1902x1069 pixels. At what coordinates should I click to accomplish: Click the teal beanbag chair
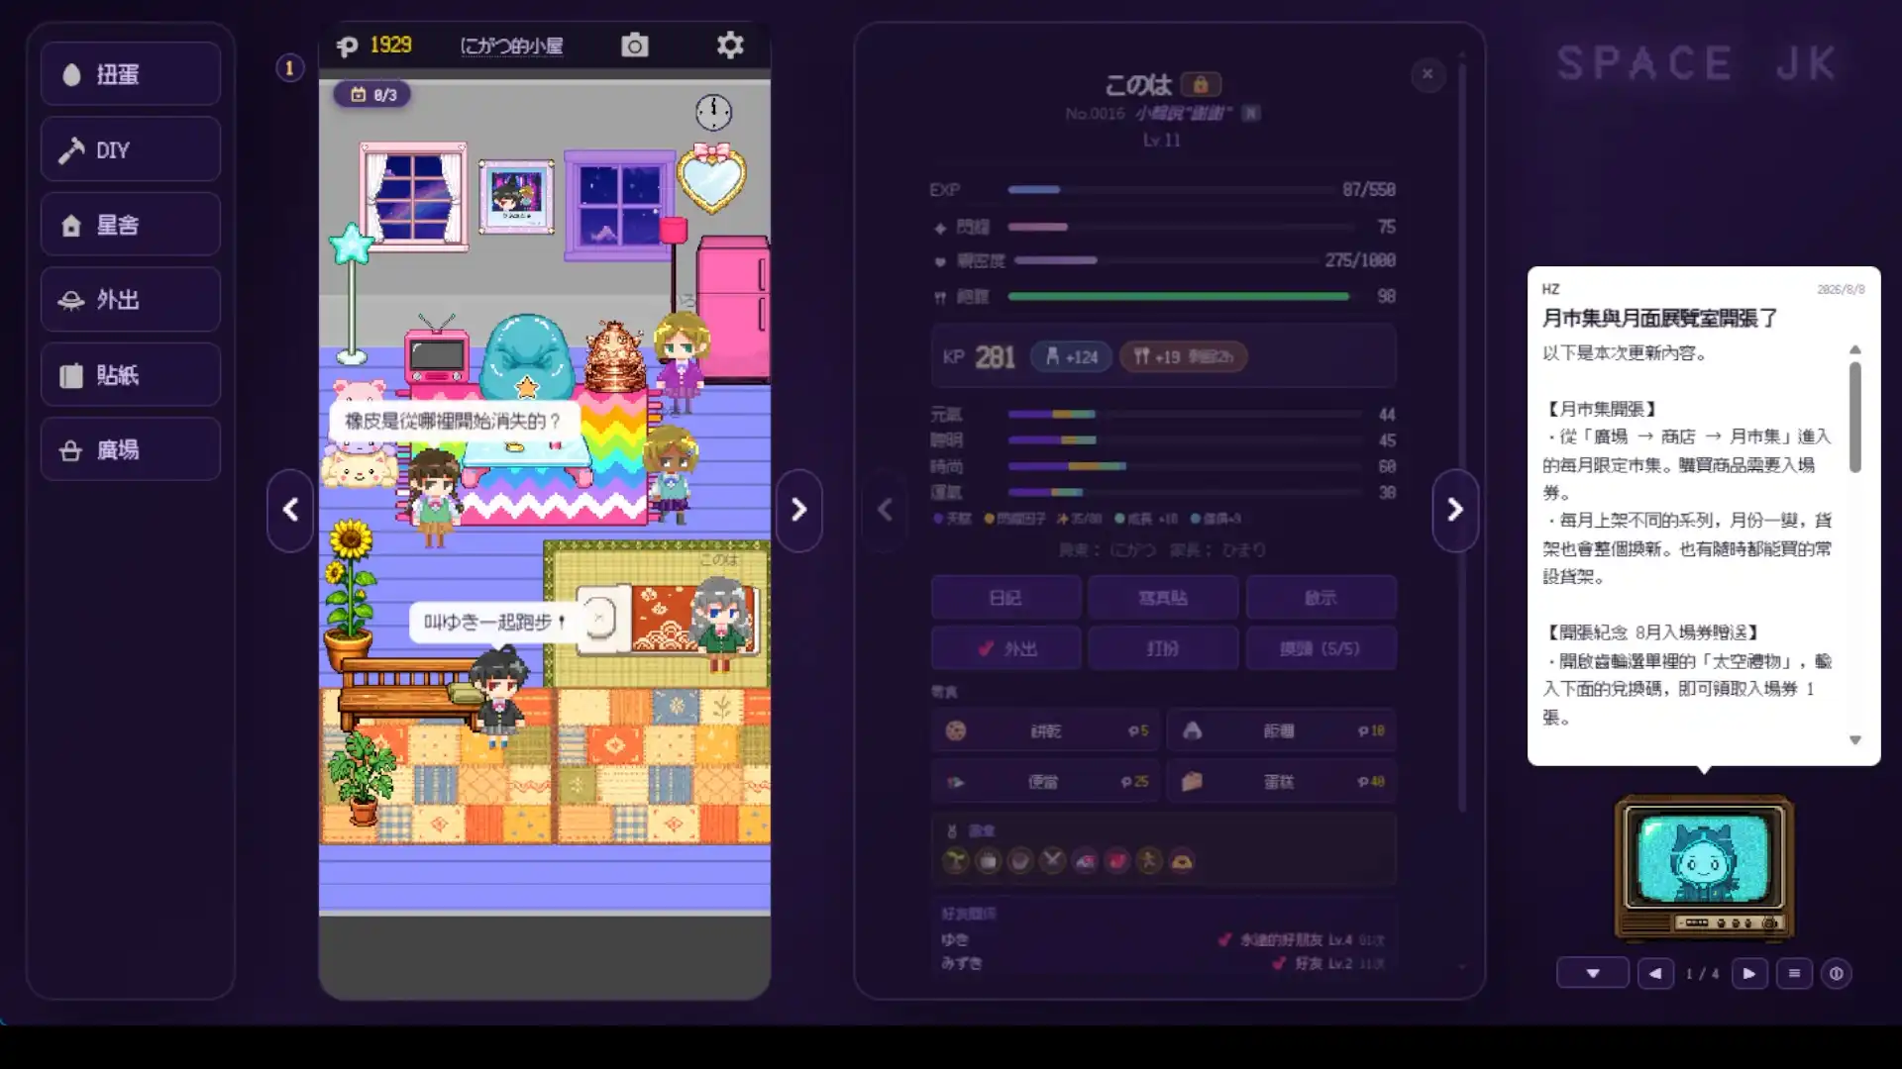527,356
